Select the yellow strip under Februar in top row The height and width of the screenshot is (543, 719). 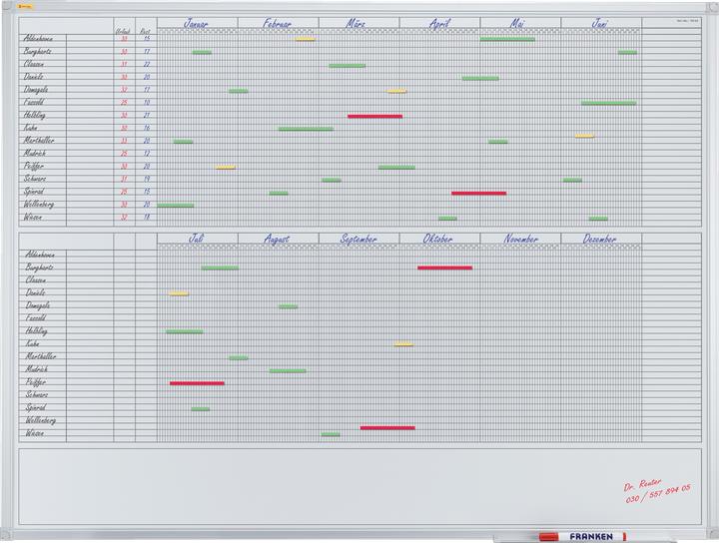tap(306, 39)
